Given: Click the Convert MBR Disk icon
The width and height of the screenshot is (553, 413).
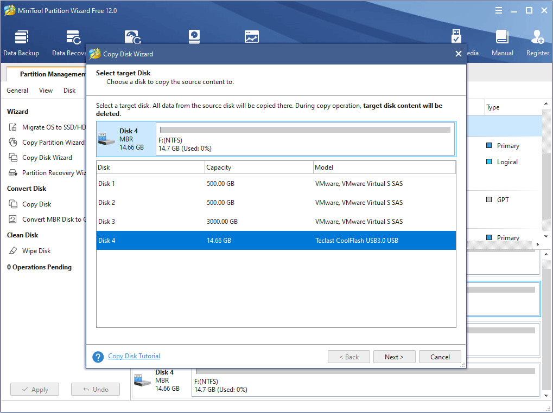Looking at the screenshot, I should pyautogui.click(x=13, y=219).
